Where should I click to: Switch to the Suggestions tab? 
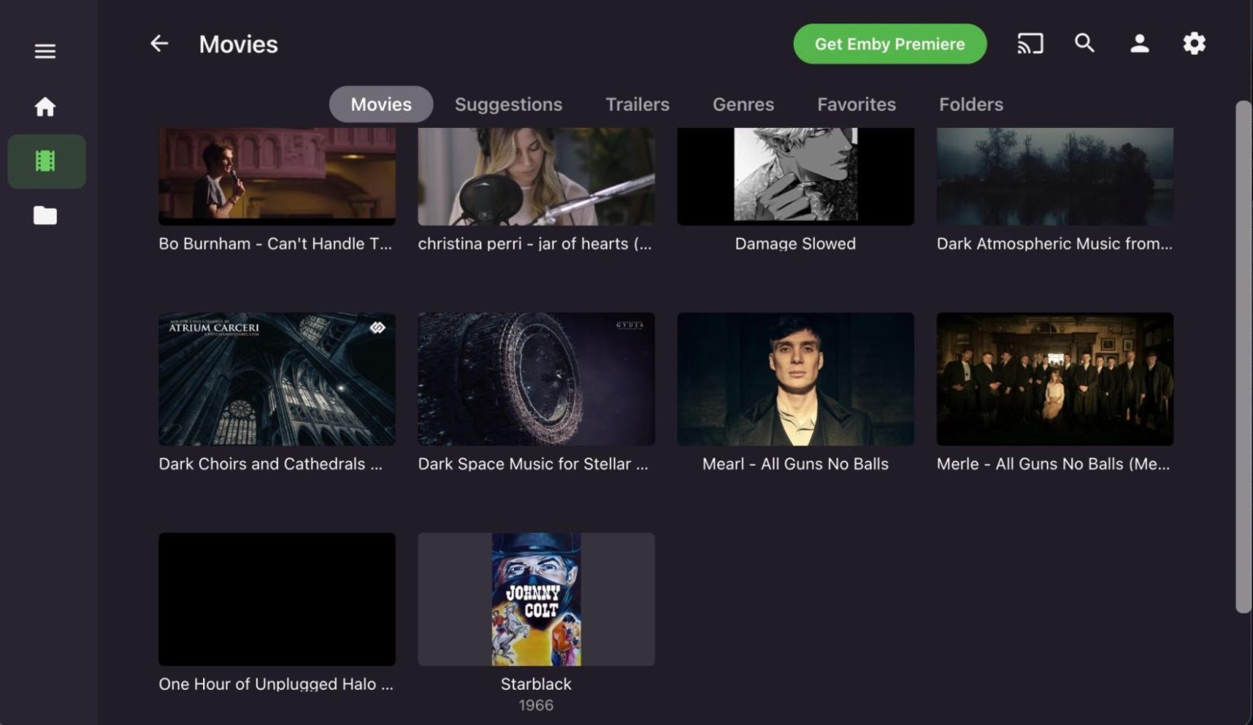[x=508, y=104]
